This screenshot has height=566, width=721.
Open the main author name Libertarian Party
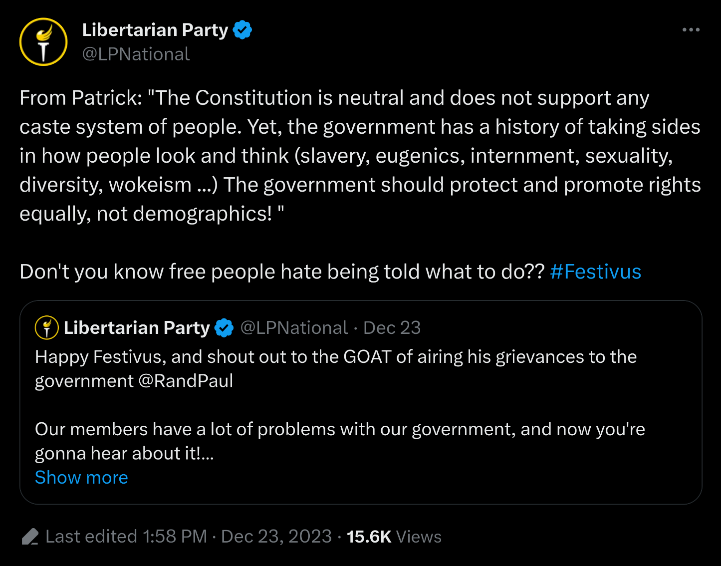(155, 30)
